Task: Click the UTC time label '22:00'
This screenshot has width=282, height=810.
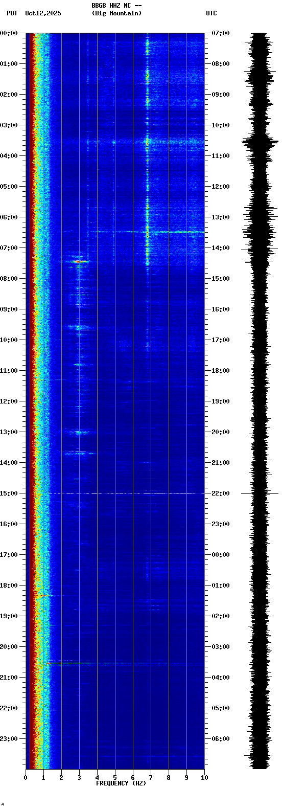Action: pyautogui.click(x=221, y=493)
